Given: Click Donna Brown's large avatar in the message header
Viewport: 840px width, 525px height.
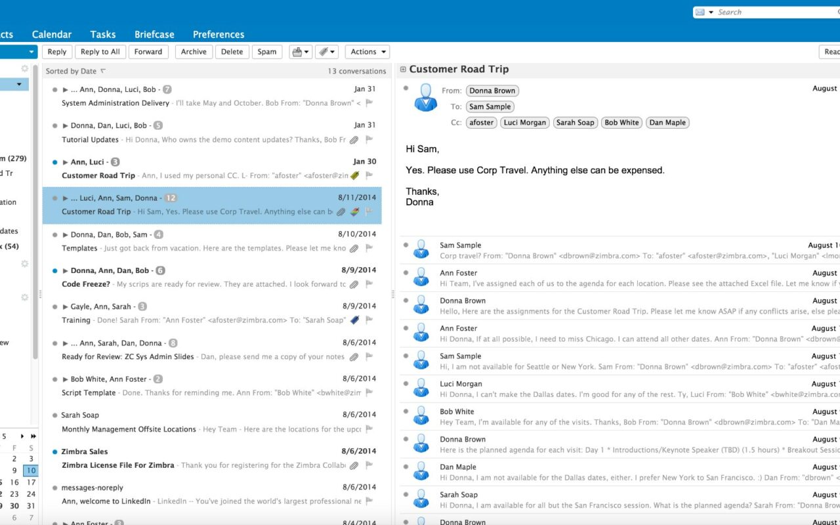Looking at the screenshot, I should tap(426, 97).
